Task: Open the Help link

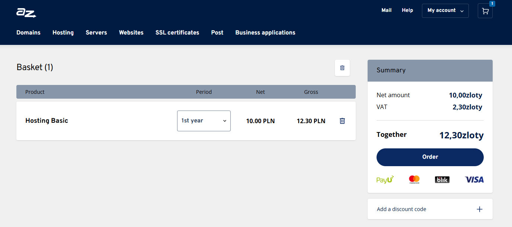Action: [407, 10]
